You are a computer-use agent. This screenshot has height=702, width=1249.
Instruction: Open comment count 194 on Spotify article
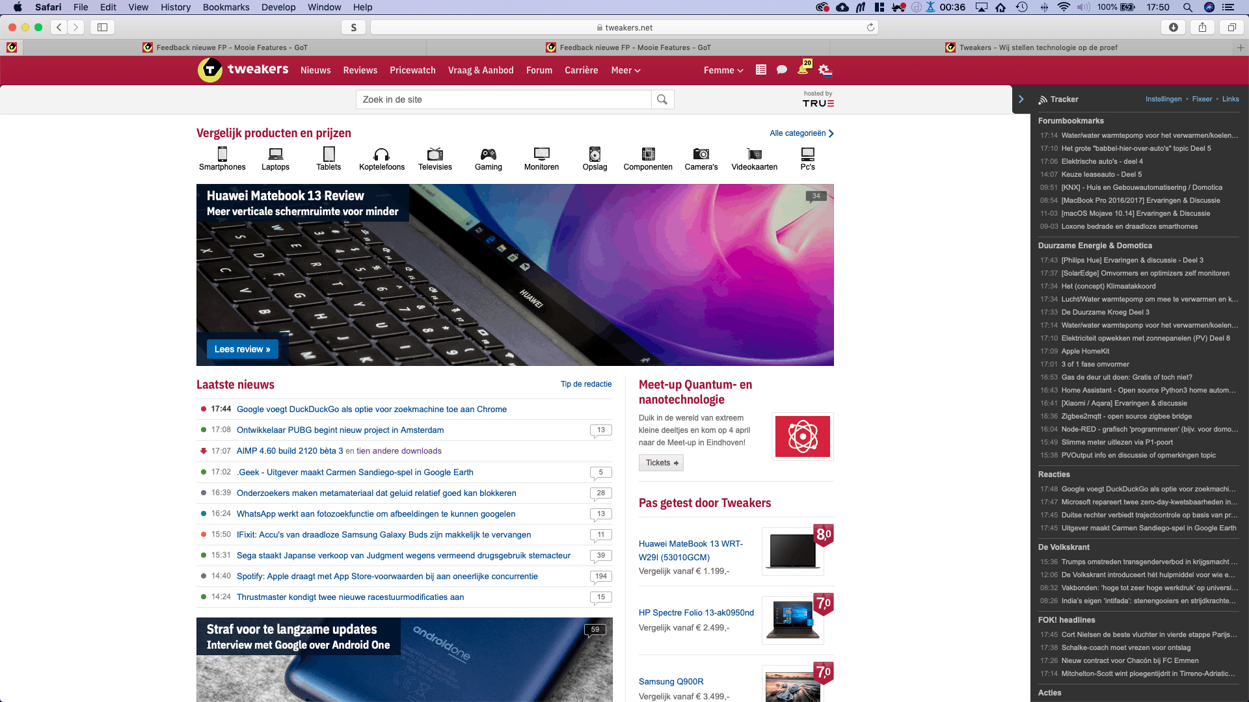pos(600,577)
